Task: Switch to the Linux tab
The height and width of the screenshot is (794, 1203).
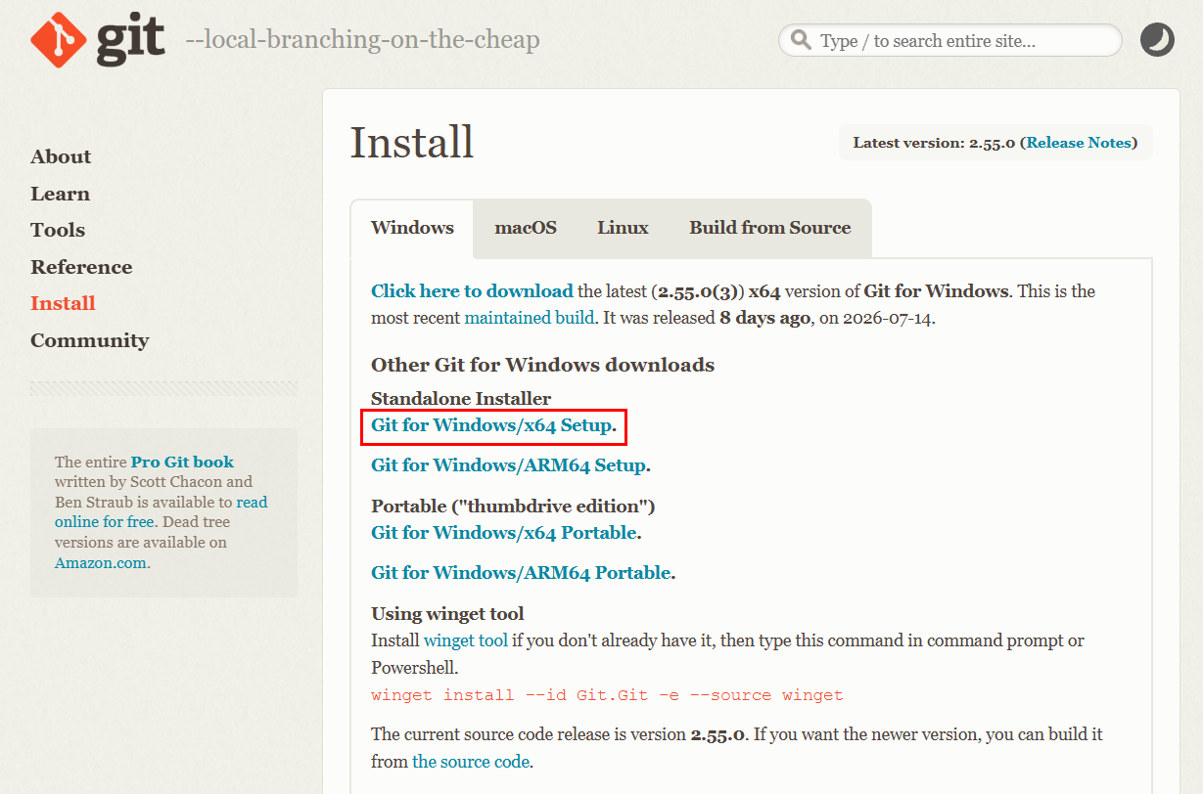Action: [623, 228]
